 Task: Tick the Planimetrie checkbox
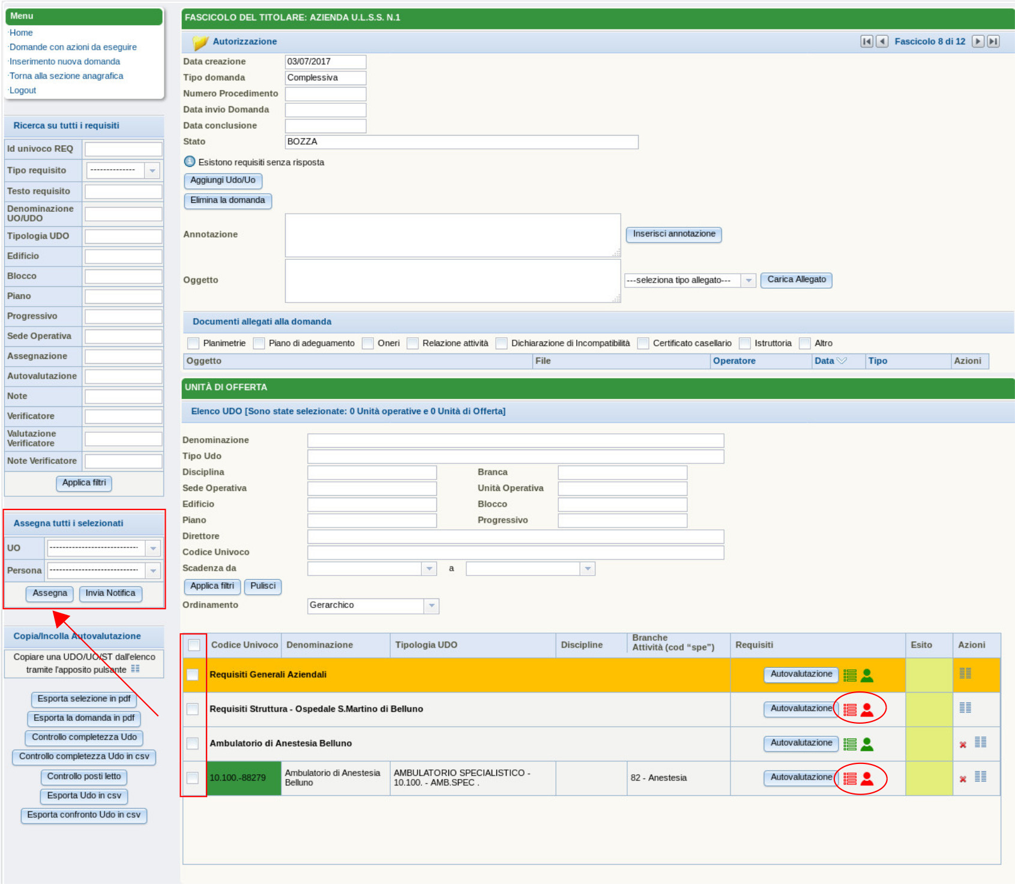193,343
